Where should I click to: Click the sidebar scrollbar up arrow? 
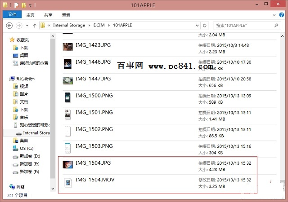click(x=53, y=36)
